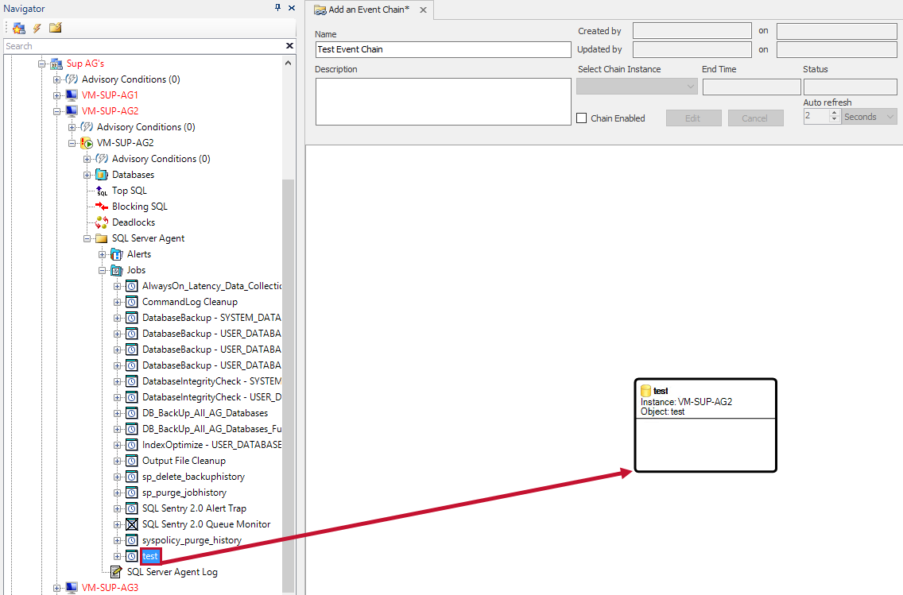This screenshot has width=903, height=595.
Task: Enable the Chain Enabled checkbox
Action: (582, 118)
